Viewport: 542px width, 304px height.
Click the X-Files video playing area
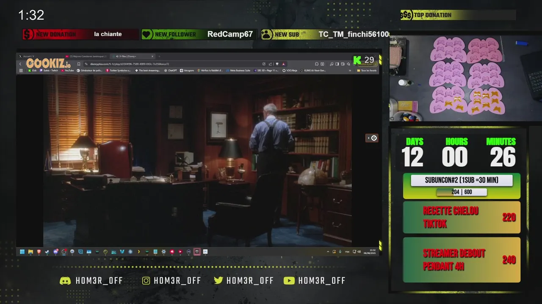click(x=197, y=160)
